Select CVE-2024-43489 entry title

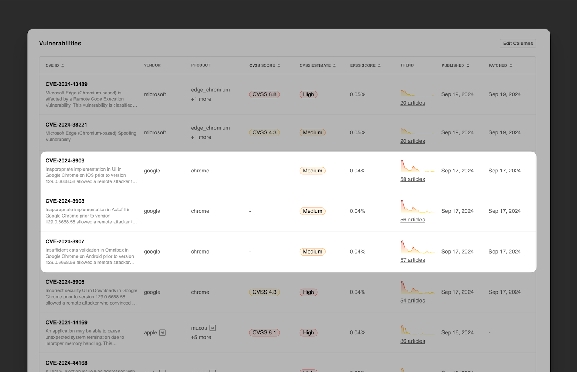[x=66, y=84]
